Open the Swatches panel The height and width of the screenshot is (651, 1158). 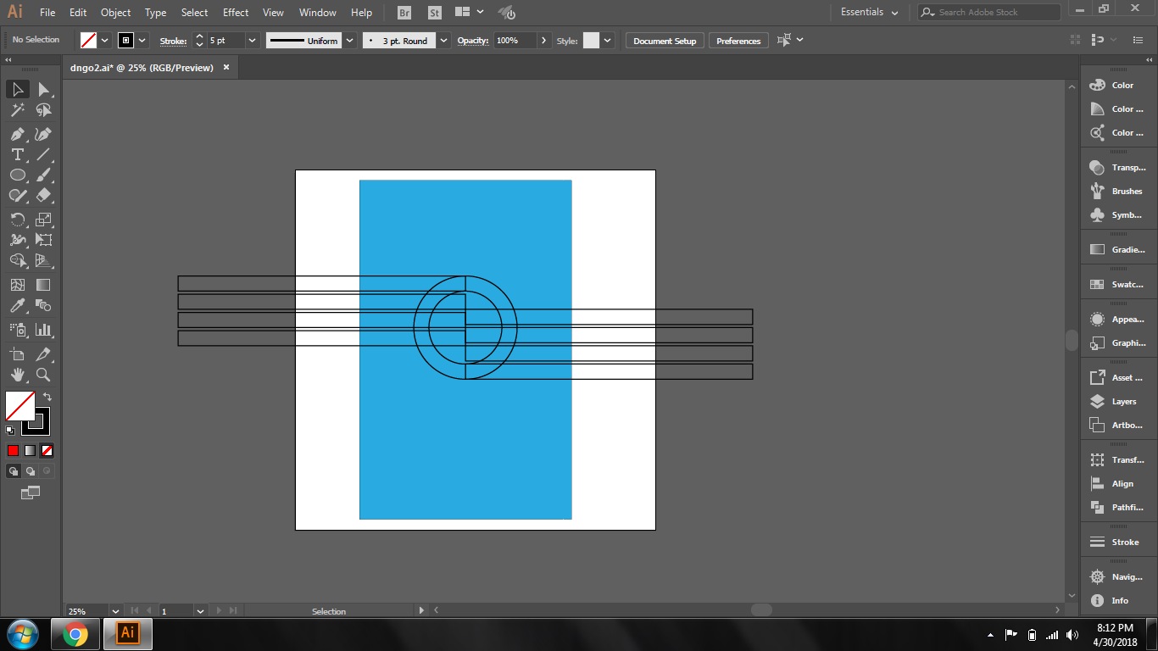[x=1117, y=285]
